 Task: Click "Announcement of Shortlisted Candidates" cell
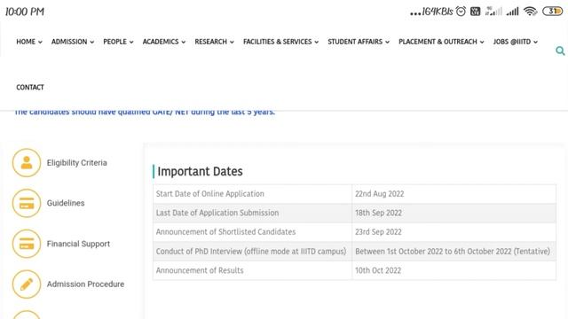pos(252,232)
